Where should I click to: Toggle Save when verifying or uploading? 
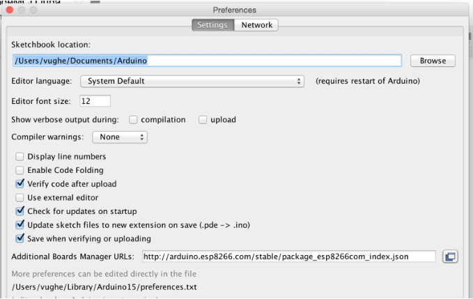[x=20, y=238]
